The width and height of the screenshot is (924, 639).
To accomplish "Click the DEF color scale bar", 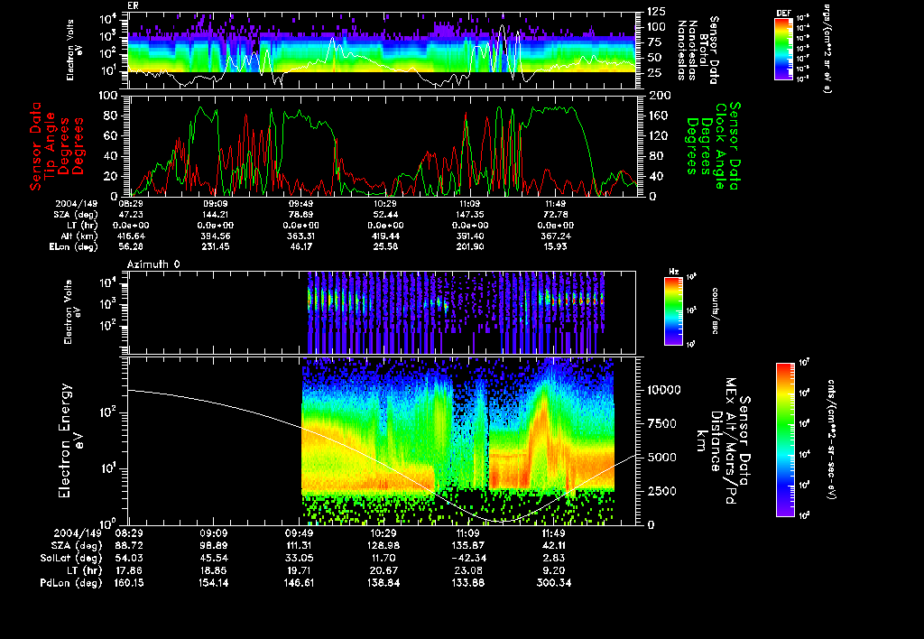I will pyautogui.click(x=783, y=49).
